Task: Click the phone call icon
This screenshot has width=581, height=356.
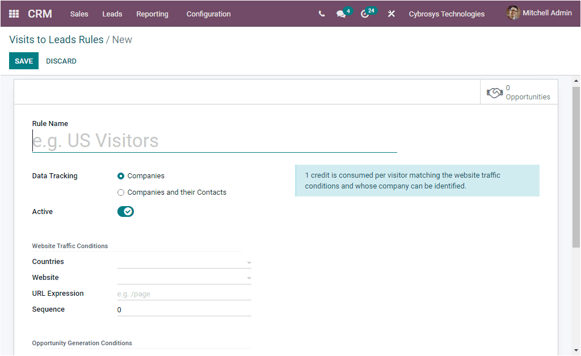Action: point(321,13)
